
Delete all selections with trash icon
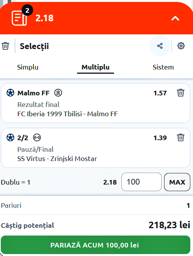coord(5,46)
